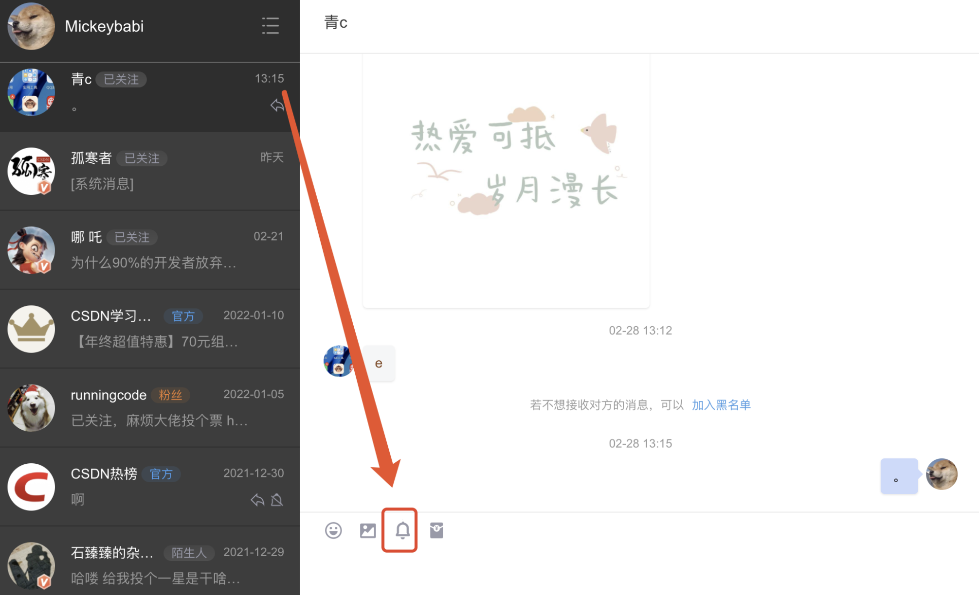Click reply arrow icon on 青c conversation
This screenshot has width=979, height=595.
[x=277, y=105]
